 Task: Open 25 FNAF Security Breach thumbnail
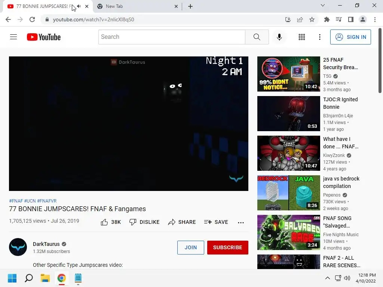(288, 74)
